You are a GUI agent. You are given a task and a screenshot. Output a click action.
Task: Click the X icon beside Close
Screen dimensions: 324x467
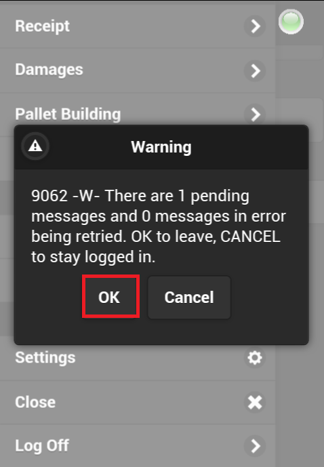[255, 402]
